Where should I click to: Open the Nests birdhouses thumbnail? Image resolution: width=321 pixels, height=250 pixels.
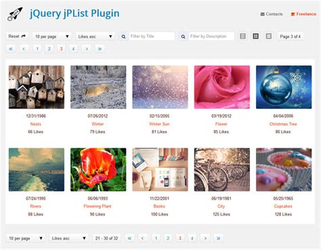pyautogui.click(x=37, y=87)
